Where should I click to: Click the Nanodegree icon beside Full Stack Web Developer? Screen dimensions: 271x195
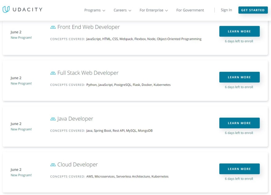[x=53, y=73]
